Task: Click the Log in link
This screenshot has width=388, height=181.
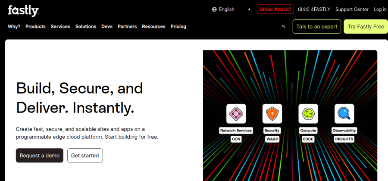Action: [380, 9]
